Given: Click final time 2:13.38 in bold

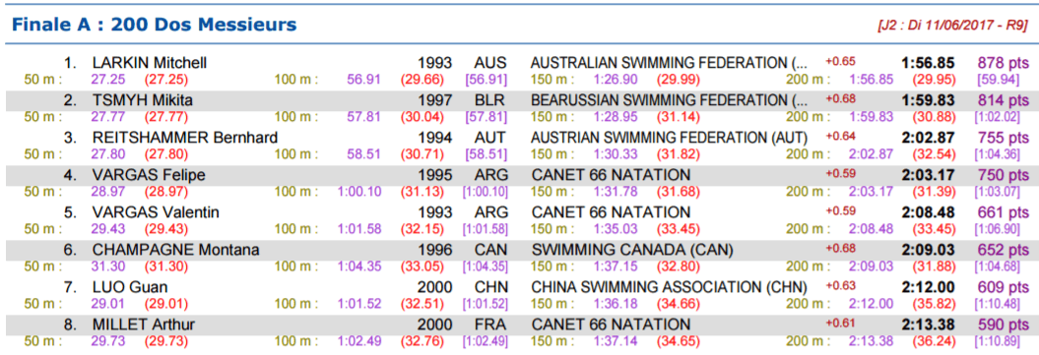Looking at the screenshot, I should [928, 325].
